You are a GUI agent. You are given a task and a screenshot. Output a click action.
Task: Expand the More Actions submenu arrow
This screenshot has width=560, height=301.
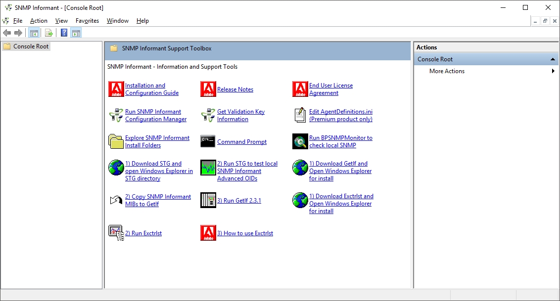coord(553,71)
